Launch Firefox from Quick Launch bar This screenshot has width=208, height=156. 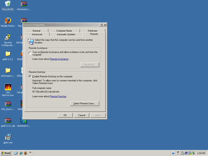point(25,153)
